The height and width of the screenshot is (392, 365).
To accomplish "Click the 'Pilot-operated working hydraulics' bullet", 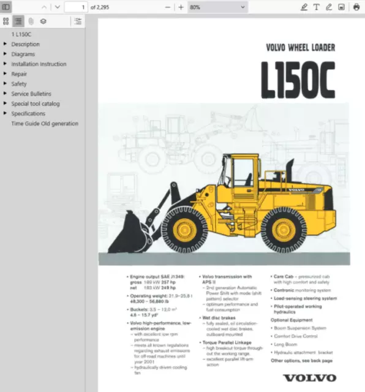I will (x=298, y=309).
